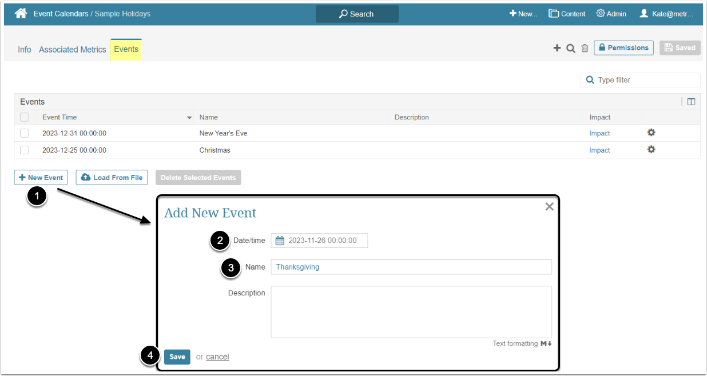Close the Add New Event dialog
The image size is (707, 376).
[549, 207]
